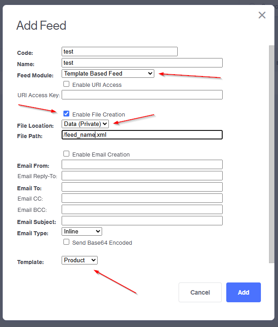Click the Email From field
The image size is (278, 327).
point(142,165)
